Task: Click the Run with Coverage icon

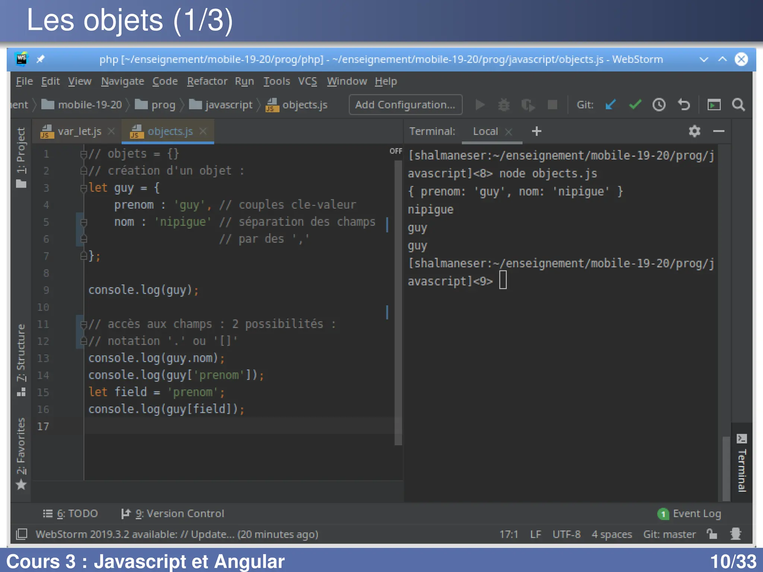Action: click(x=528, y=105)
